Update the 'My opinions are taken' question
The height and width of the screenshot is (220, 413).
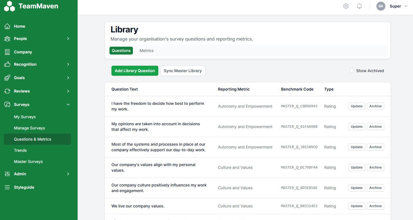point(357,127)
